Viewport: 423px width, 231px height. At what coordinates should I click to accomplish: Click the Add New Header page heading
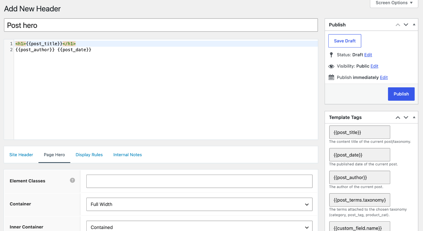[x=32, y=9]
